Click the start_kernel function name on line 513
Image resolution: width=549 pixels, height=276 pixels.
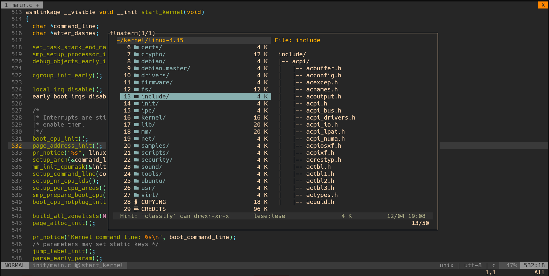(162, 12)
